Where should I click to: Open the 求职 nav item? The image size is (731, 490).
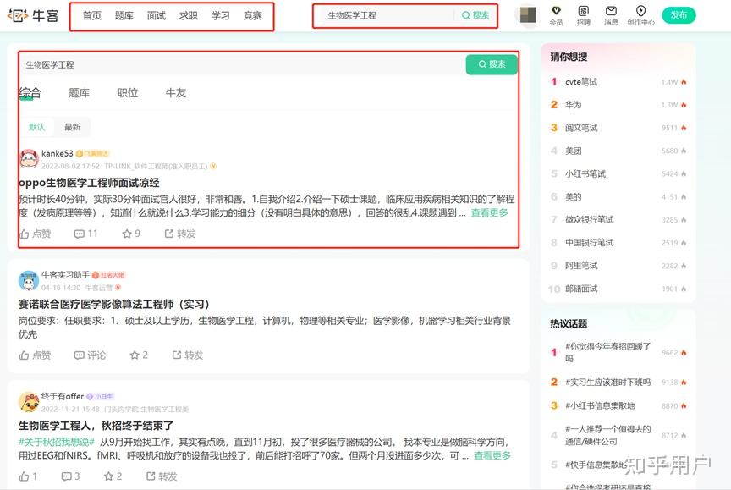[x=189, y=16]
